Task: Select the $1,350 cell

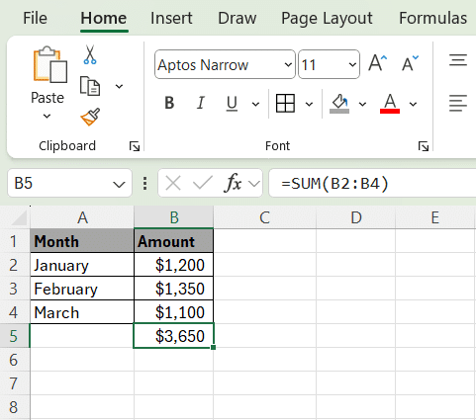Action: point(174,289)
